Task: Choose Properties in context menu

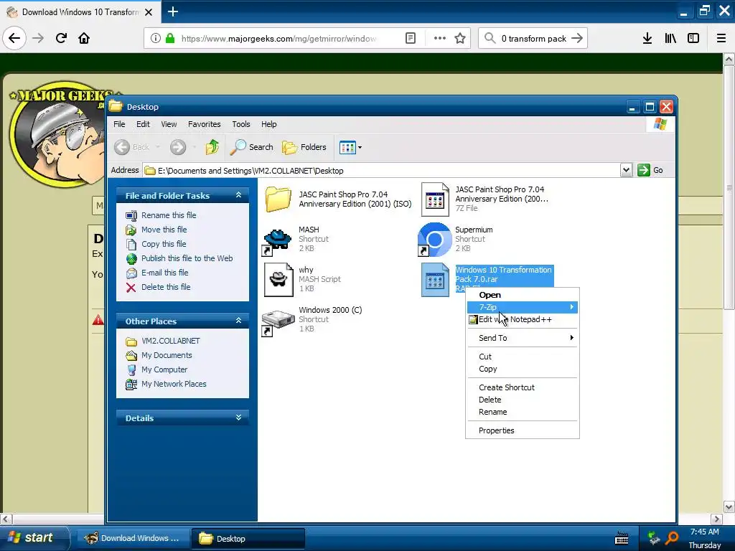Action: point(523,430)
